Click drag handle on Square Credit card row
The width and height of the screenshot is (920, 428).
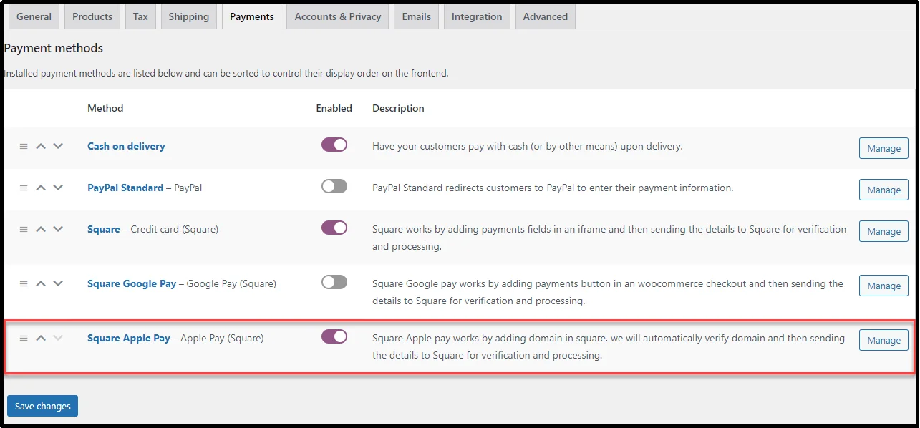point(24,229)
